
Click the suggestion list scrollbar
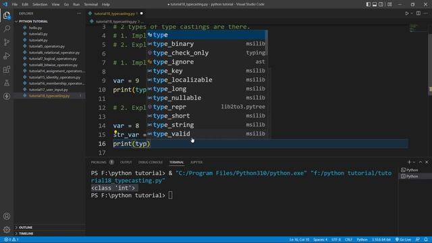(267, 43)
